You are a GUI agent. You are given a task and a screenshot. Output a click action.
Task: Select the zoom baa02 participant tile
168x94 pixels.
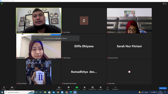(84, 21)
